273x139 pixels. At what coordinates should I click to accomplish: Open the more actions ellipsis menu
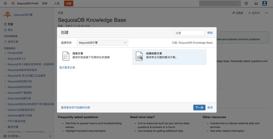coord(266,13)
